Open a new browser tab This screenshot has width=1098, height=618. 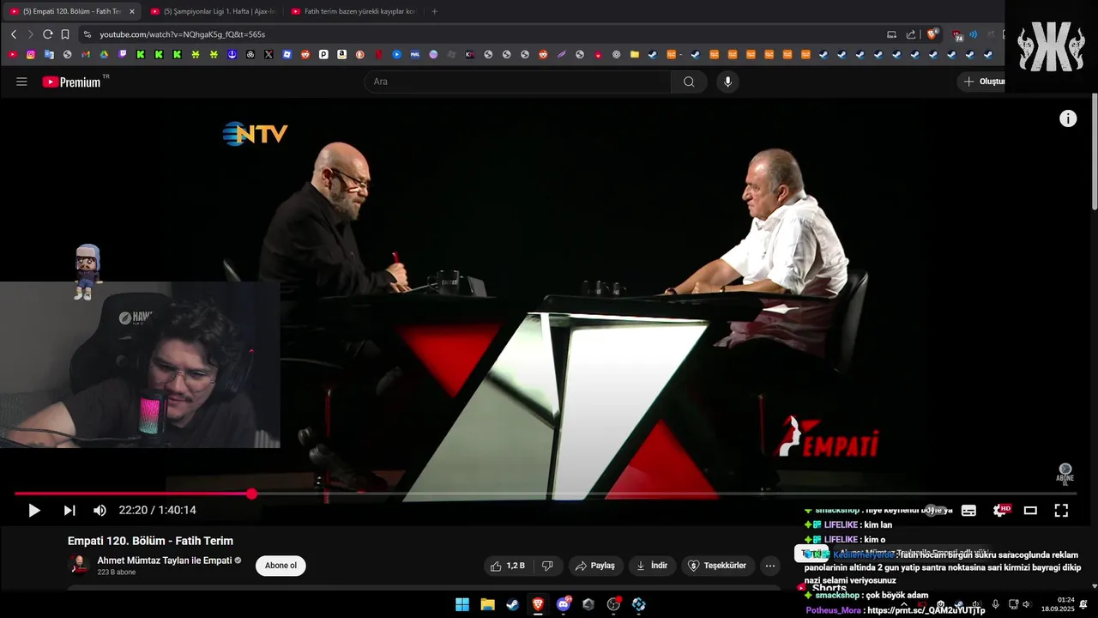(434, 11)
